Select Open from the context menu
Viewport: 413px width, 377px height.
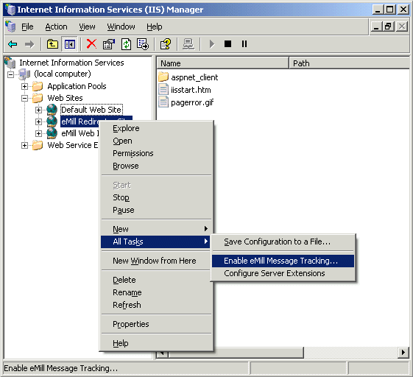[156, 141]
